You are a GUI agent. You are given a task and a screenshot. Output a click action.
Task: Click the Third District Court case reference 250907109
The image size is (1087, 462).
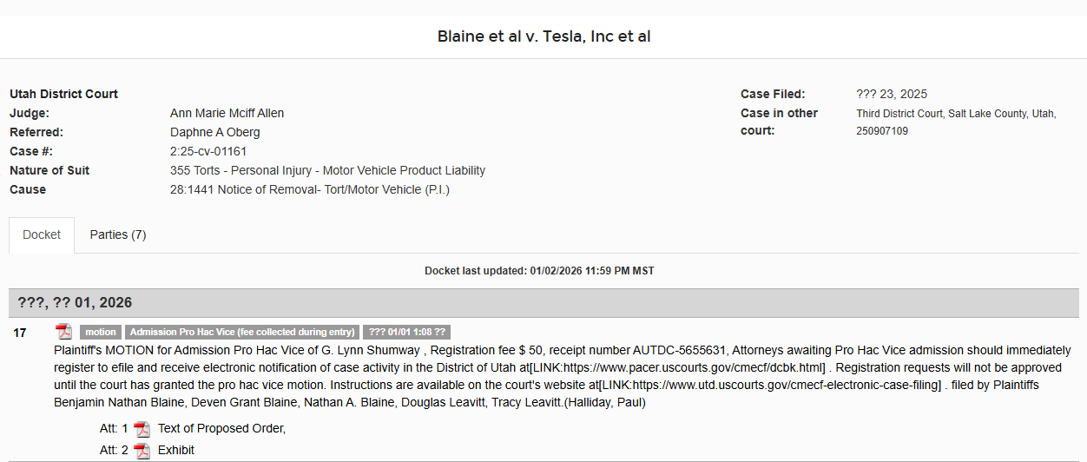(882, 131)
